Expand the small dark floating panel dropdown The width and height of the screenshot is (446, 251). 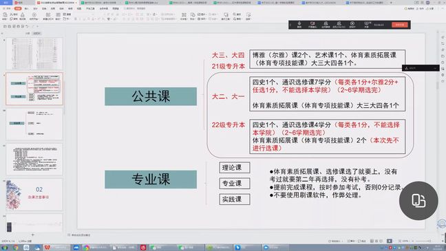click(435, 68)
